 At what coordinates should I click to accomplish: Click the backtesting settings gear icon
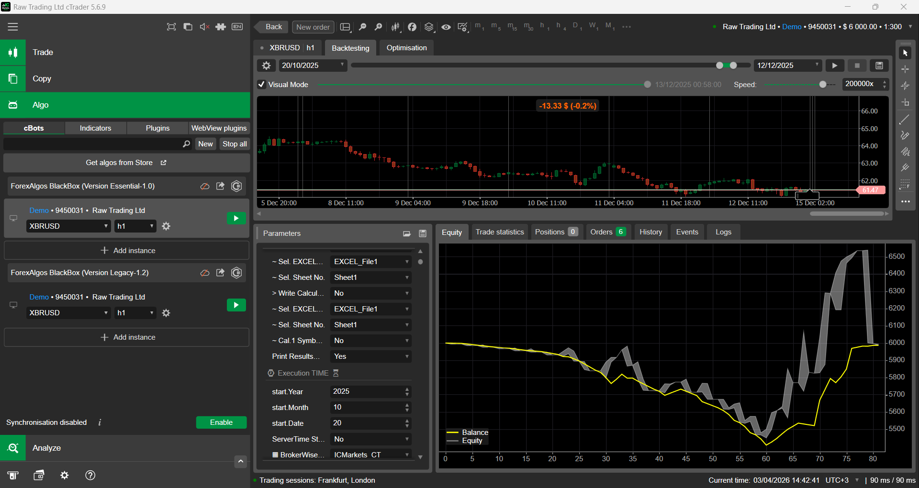(267, 66)
